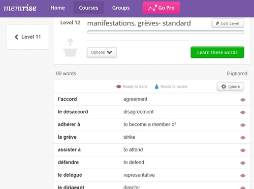Click the translation 'representative'
The width and height of the screenshot is (254, 189).
coord(139,175)
